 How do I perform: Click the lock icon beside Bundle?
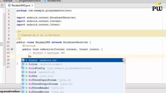point(26,60)
